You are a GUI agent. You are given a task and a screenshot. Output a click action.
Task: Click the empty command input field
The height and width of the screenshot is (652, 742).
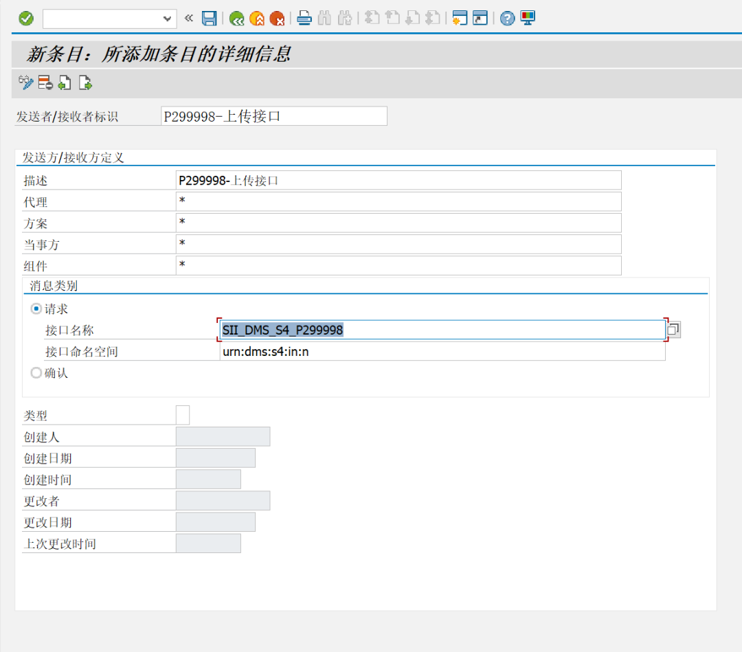[x=102, y=19]
